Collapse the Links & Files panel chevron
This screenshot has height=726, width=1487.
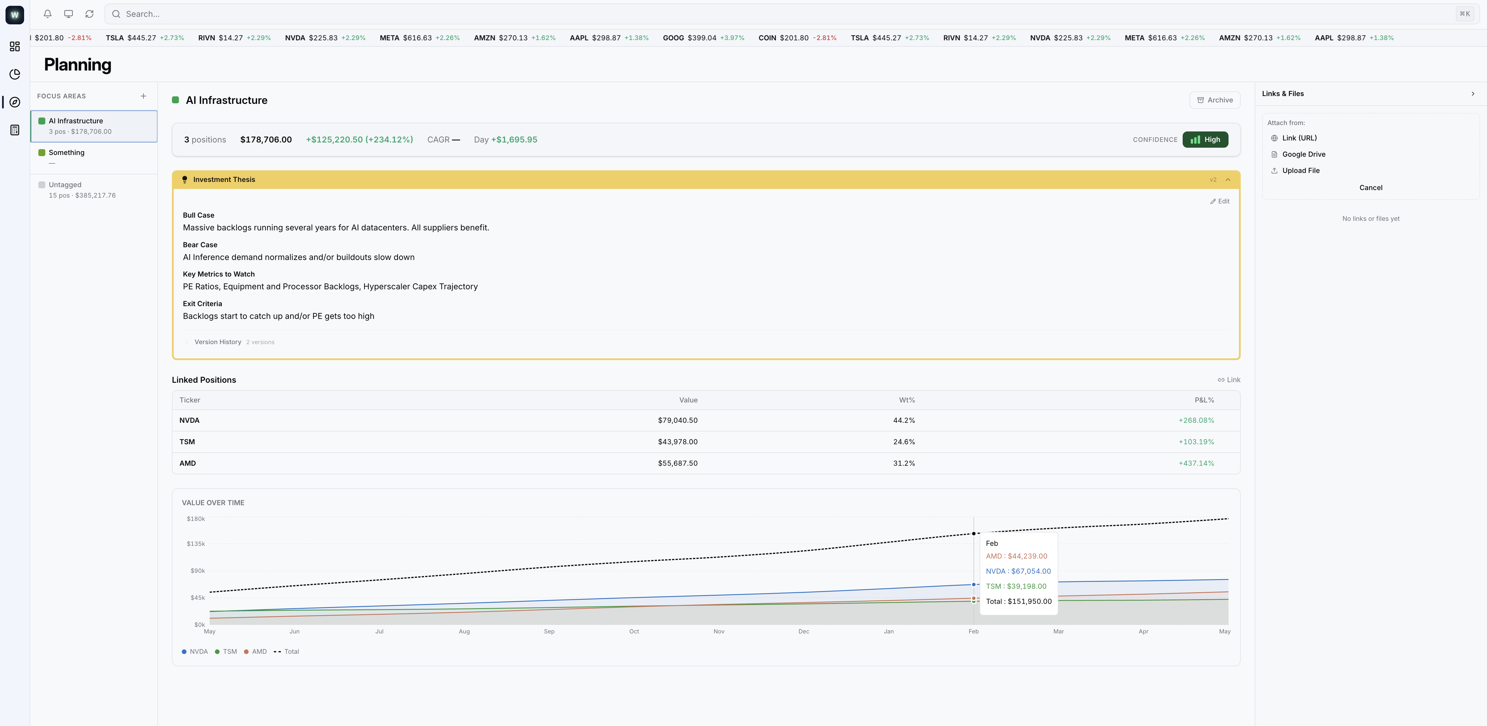click(1472, 93)
